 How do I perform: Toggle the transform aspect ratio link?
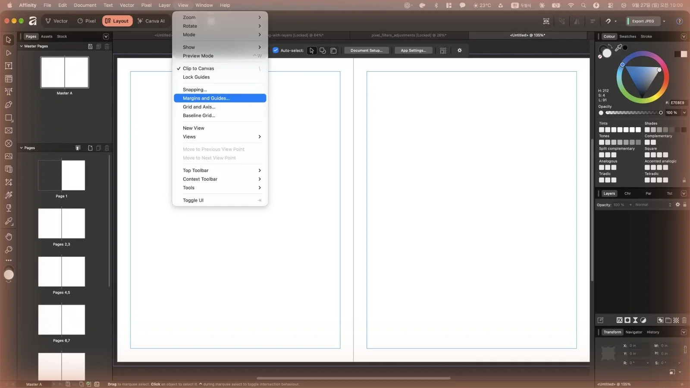[685, 349]
